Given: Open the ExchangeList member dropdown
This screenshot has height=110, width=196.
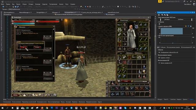Looking at the screenshot, I should (130, 14).
